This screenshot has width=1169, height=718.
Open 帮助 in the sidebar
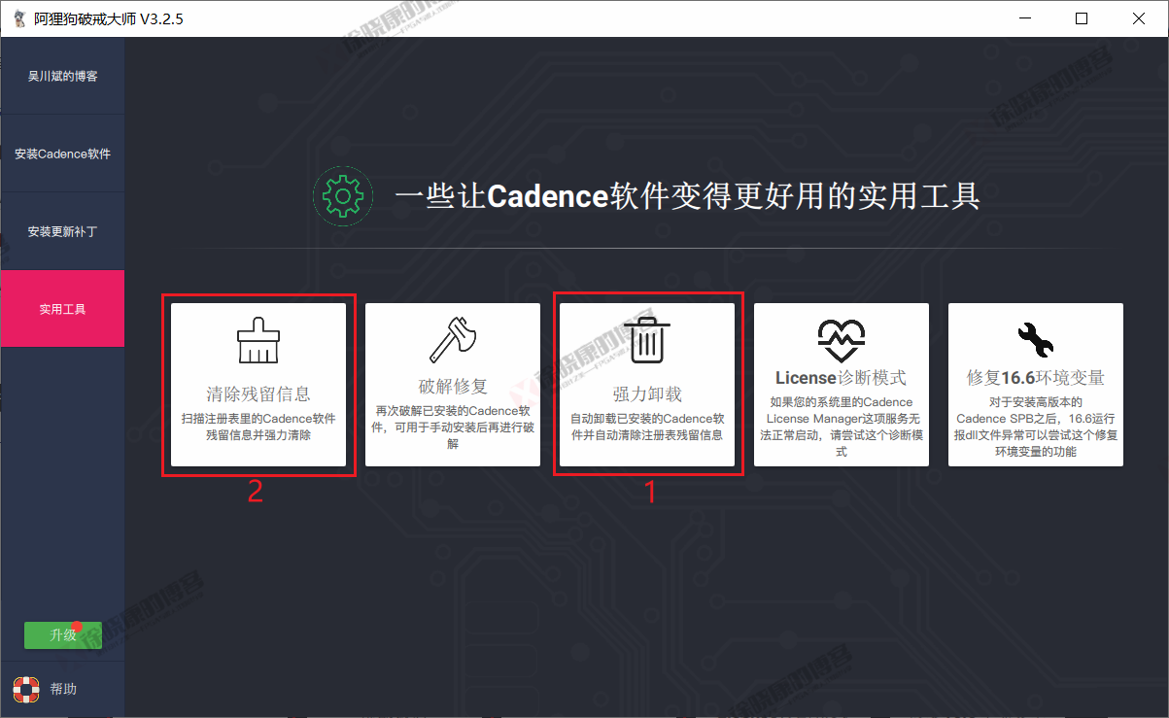tap(63, 689)
